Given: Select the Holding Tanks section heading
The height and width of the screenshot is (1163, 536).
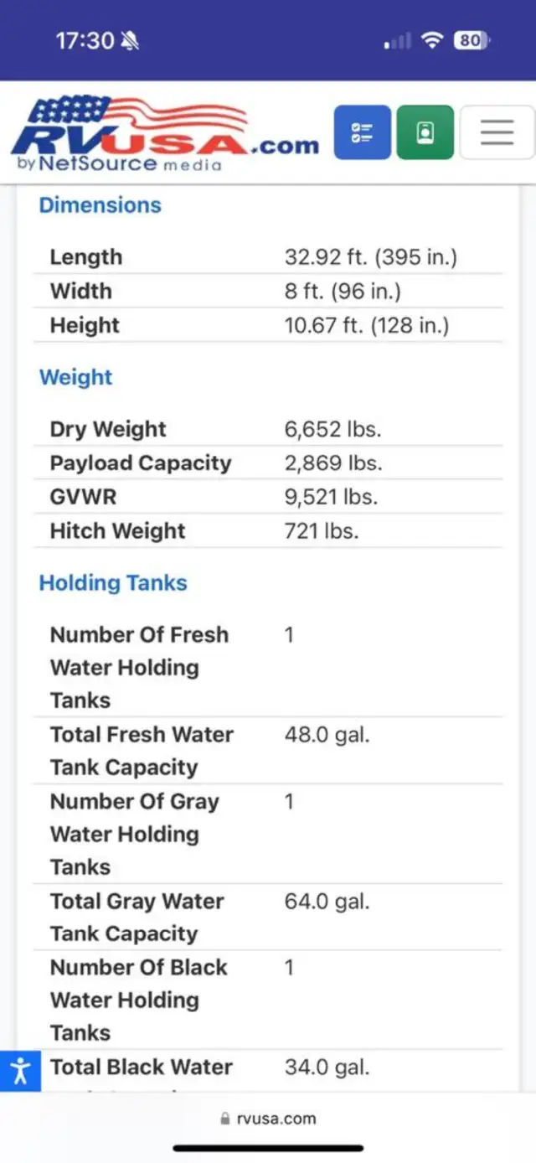Looking at the screenshot, I should point(113,583).
